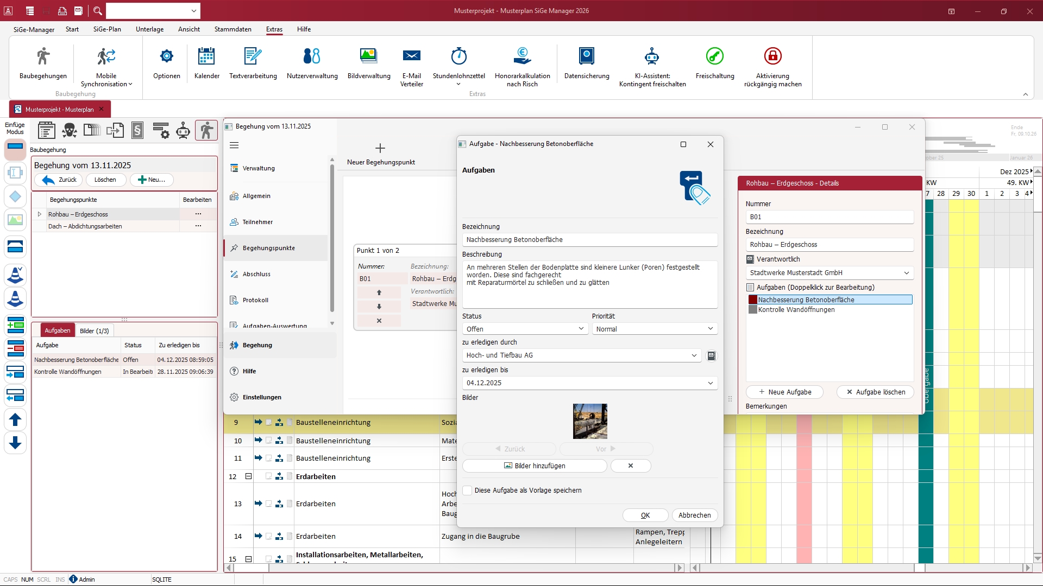Collapse the Erdarbeiten group in row 12
The image size is (1043, 586).
pos(248,476)
